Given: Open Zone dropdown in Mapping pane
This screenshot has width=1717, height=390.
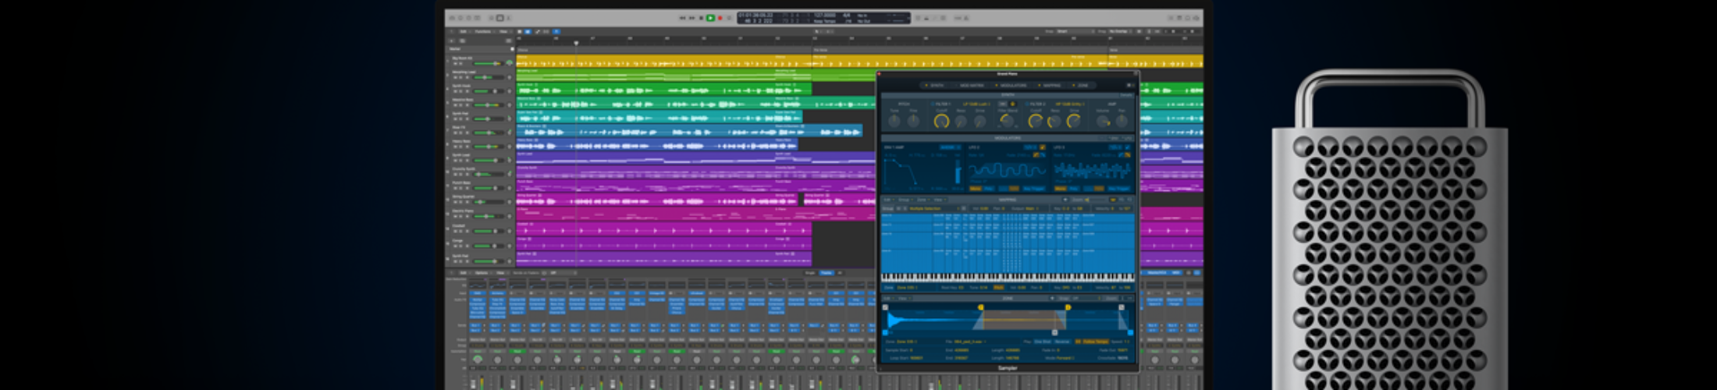Looking at the screenshot, I should 922,200.
